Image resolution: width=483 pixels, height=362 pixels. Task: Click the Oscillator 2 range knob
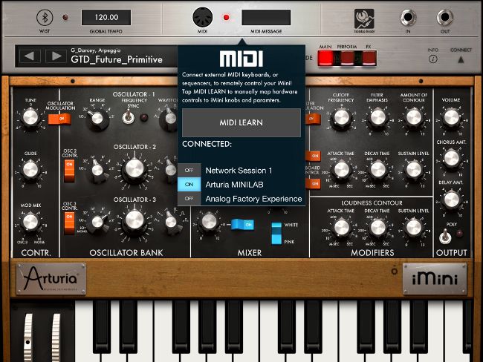(x=97, y=171)
